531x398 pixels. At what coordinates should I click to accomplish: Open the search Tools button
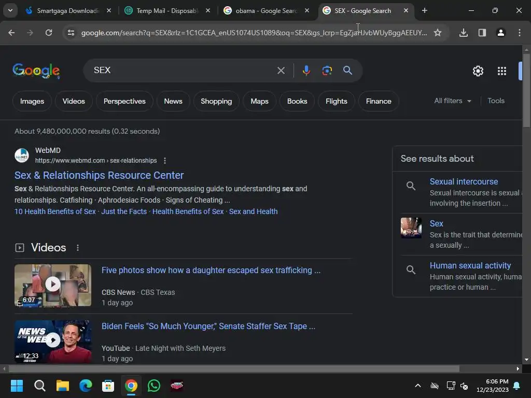click(x=496, y=101)
